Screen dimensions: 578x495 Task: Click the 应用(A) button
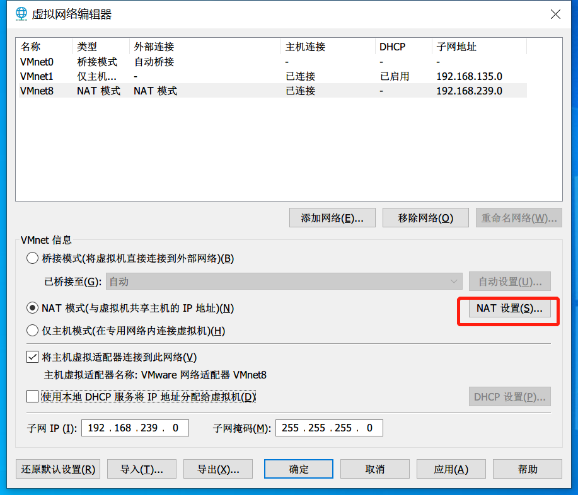tap(451, 469)
